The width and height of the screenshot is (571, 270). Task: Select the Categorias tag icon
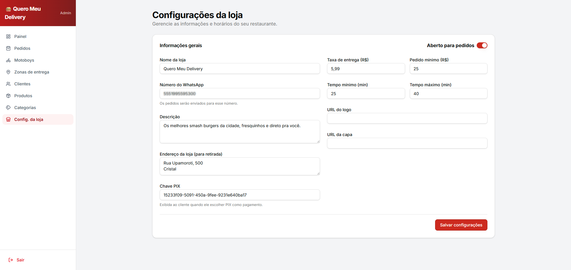click(8, 107)
